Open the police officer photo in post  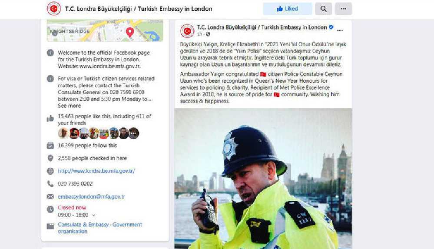(263, 179)
